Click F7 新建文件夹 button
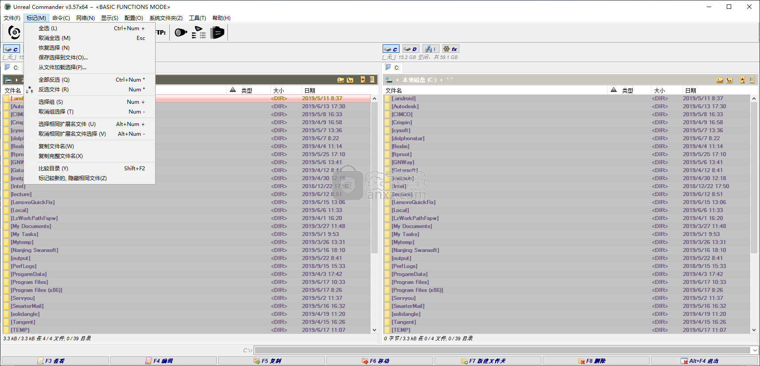 pyautogui.click(x=488, y=361)
